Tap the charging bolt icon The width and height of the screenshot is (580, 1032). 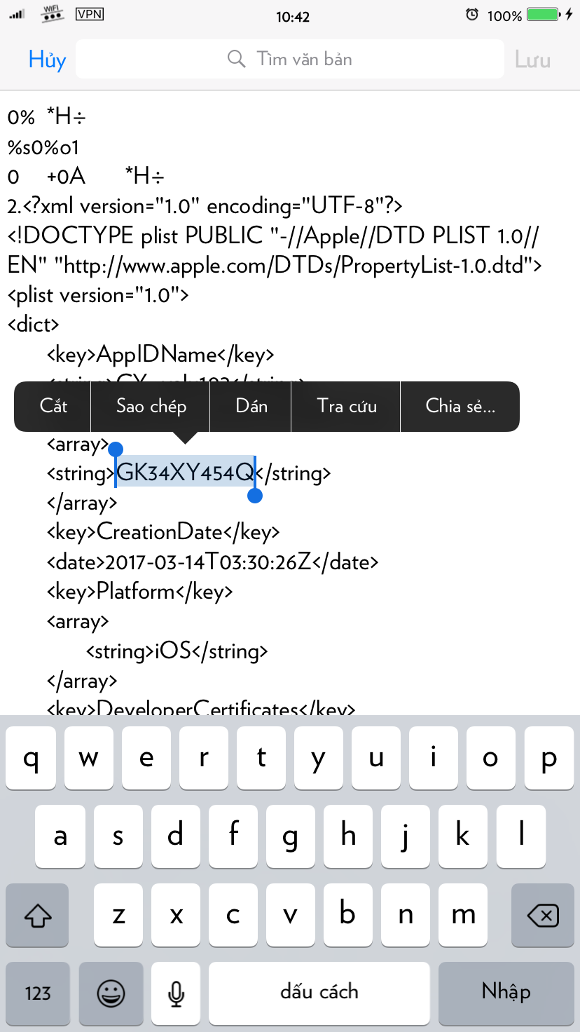pyautogui.click(x=567, y=14)
